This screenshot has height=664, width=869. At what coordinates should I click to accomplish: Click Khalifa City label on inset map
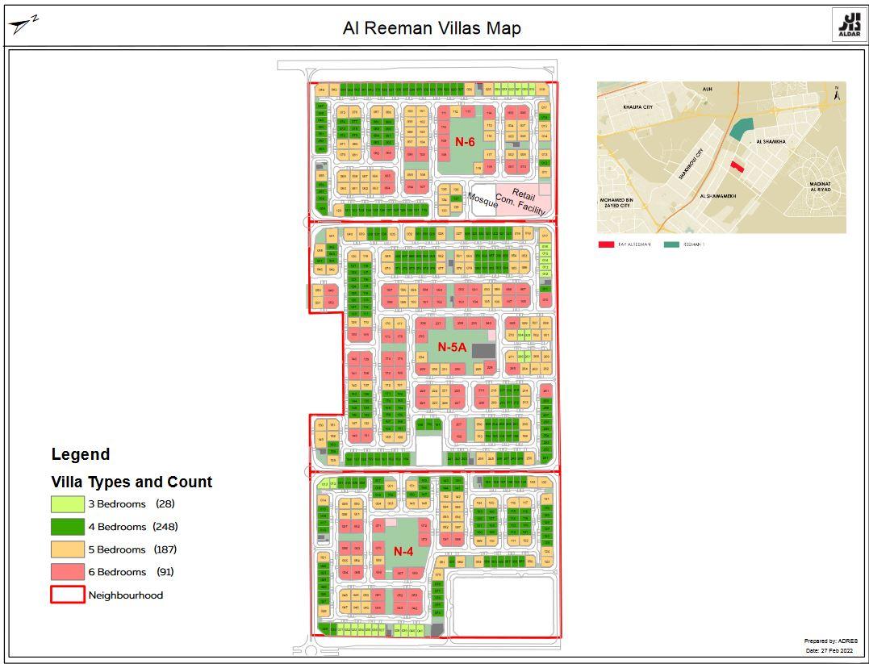point(637,106)
